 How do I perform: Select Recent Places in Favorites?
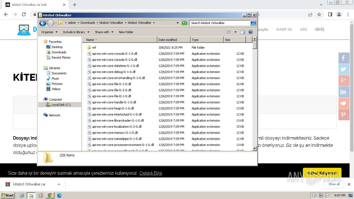(x=61, y=57)
